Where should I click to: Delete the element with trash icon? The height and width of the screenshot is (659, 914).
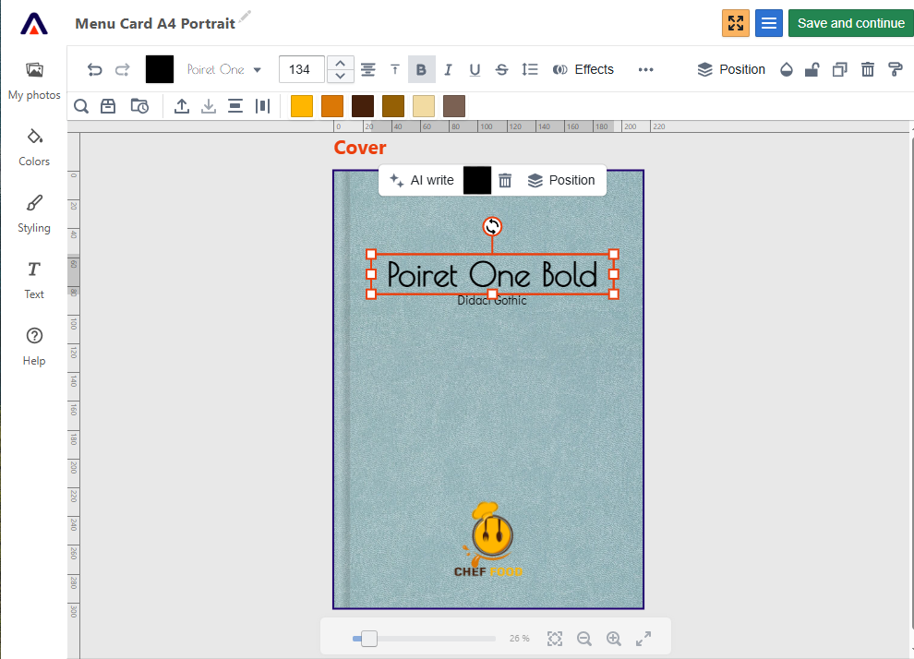(867, 69)
